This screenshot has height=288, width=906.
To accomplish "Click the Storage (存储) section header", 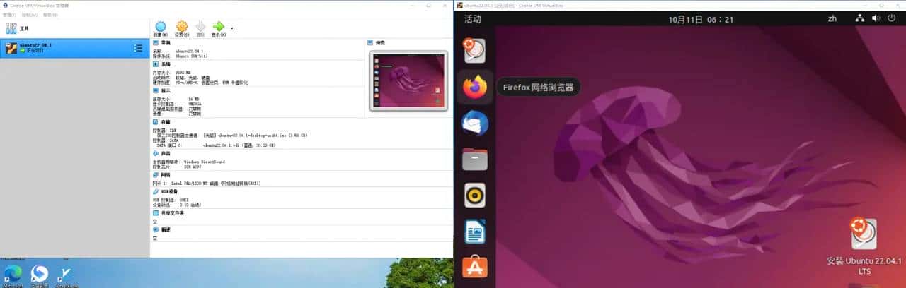I will coord(167,121).
